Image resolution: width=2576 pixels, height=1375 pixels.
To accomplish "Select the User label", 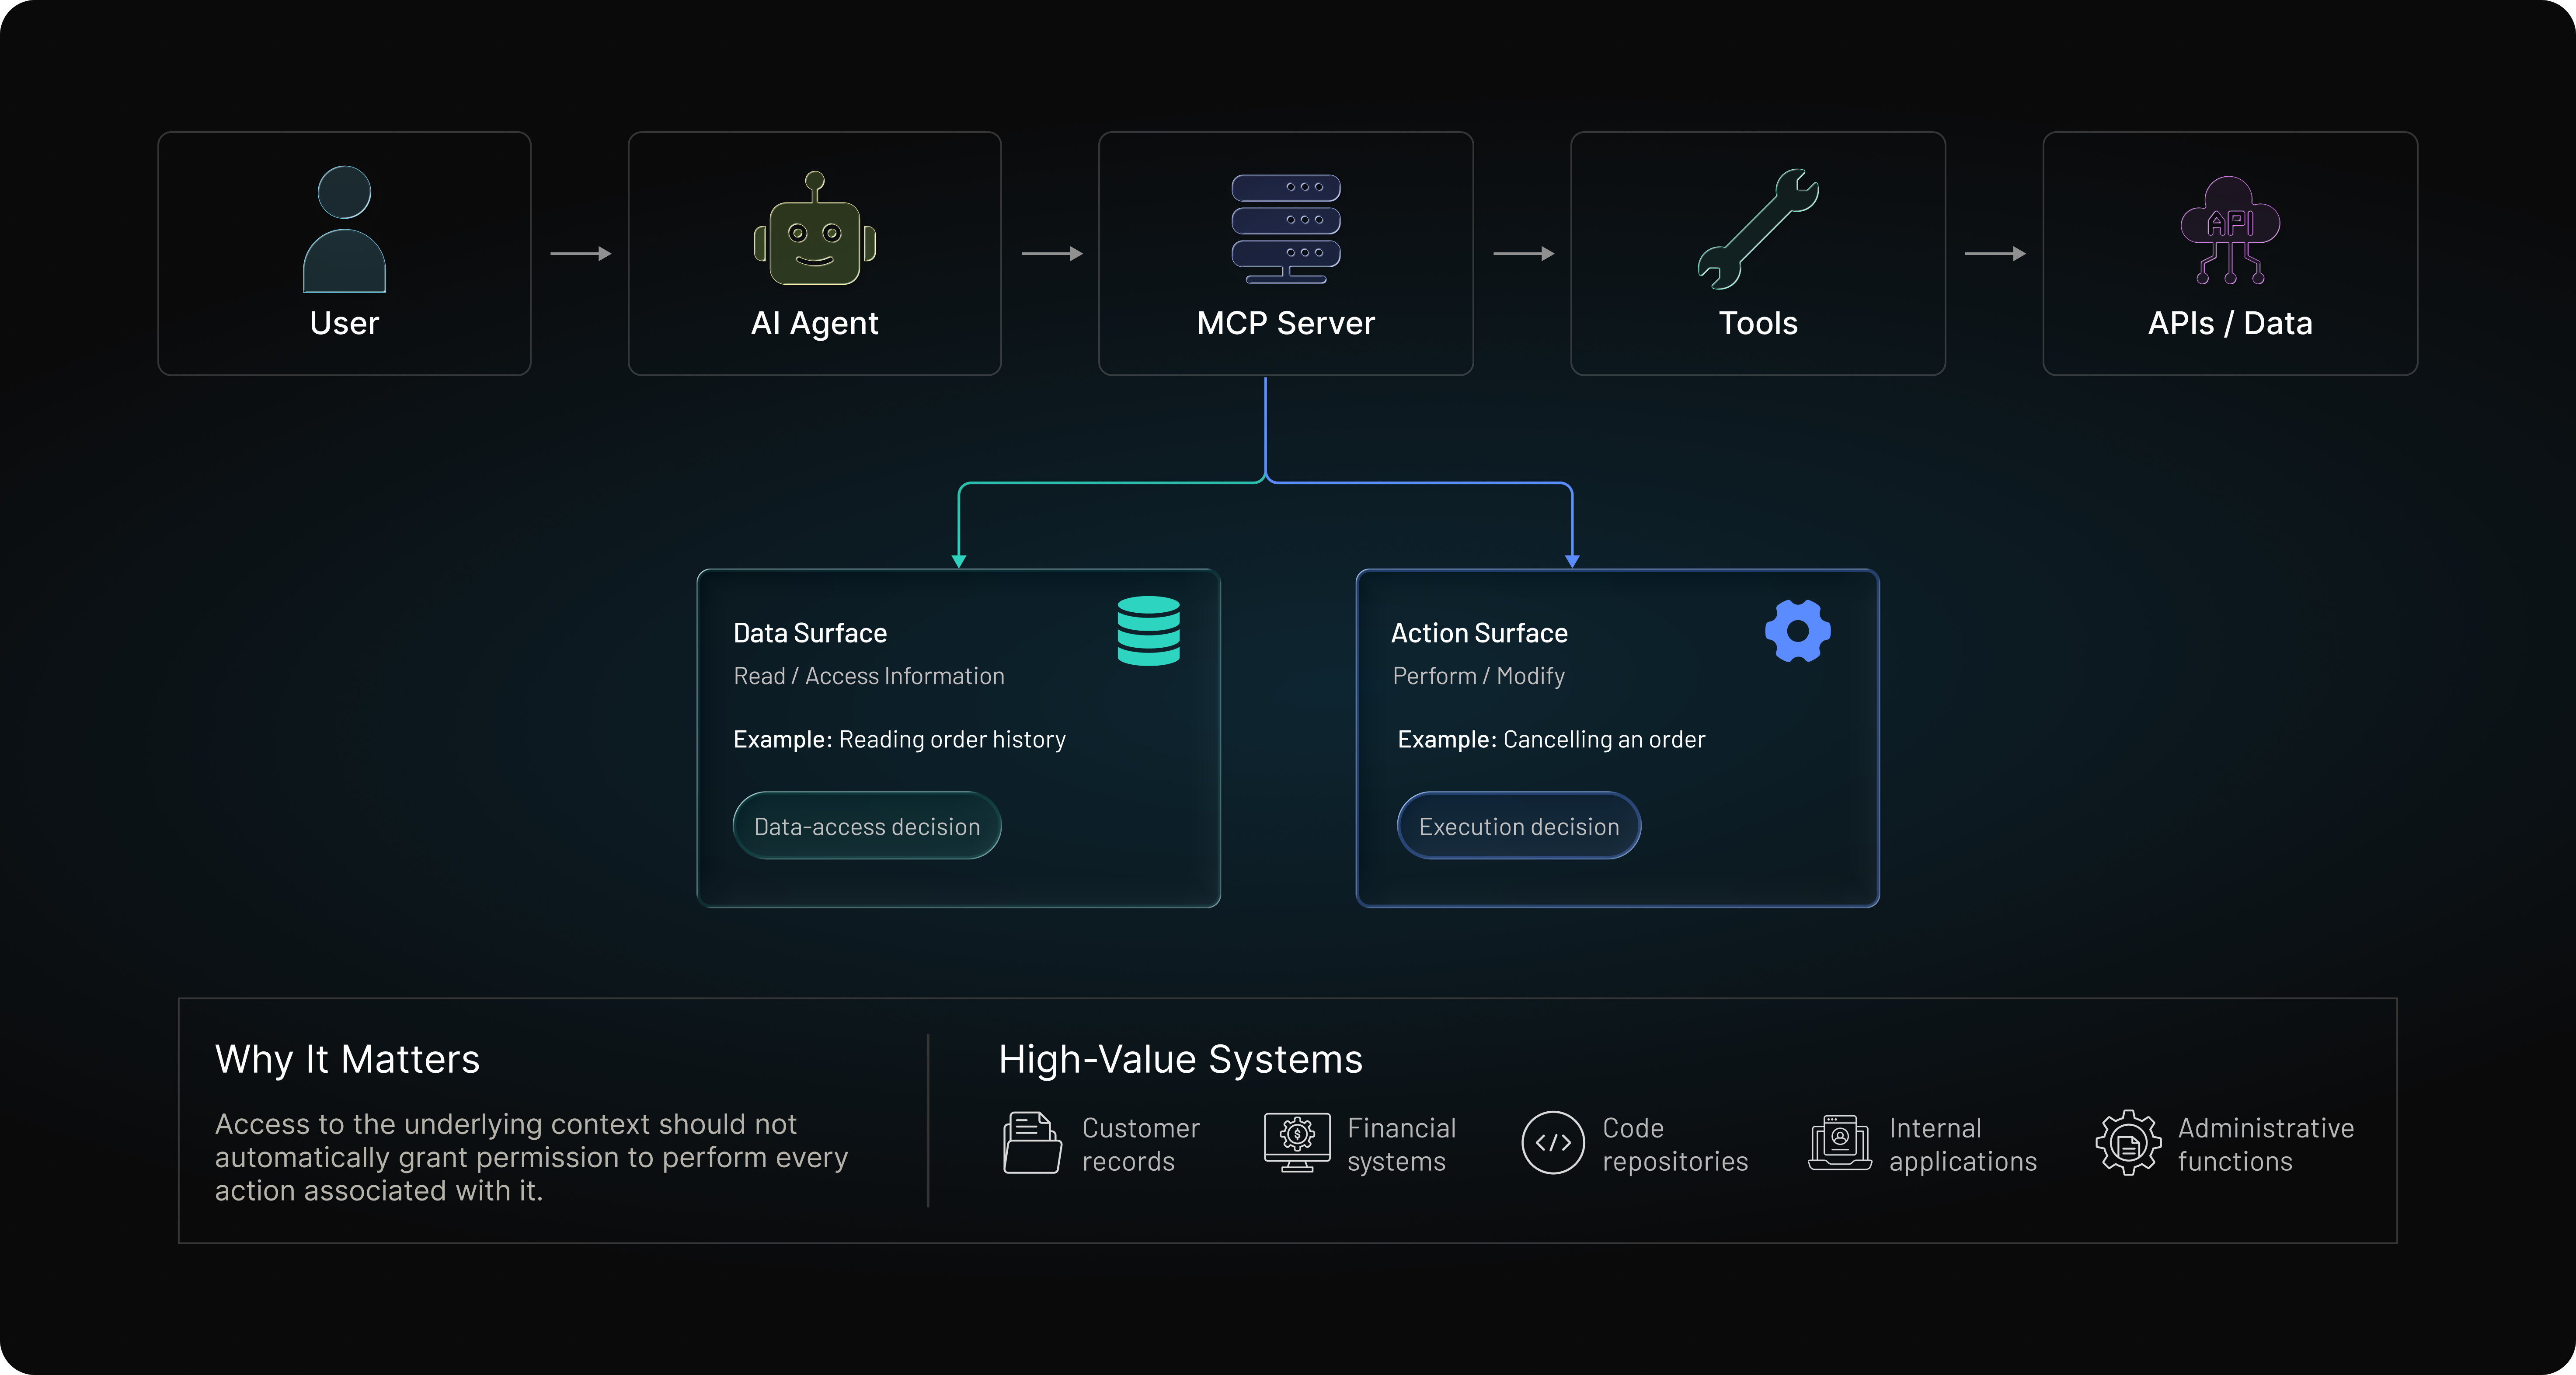I will (344, 323).
